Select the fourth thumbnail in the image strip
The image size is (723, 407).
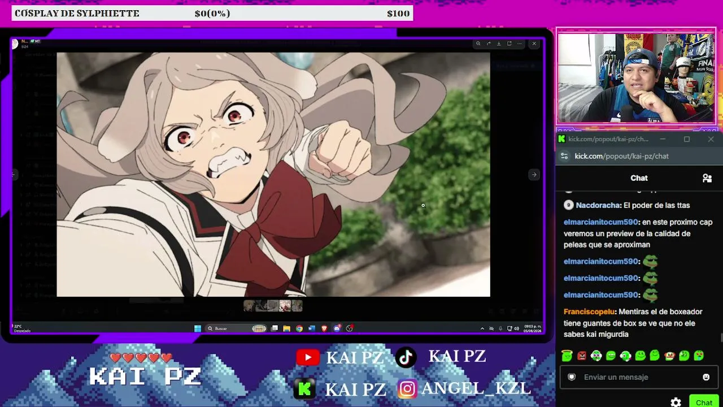pos(285,306)
